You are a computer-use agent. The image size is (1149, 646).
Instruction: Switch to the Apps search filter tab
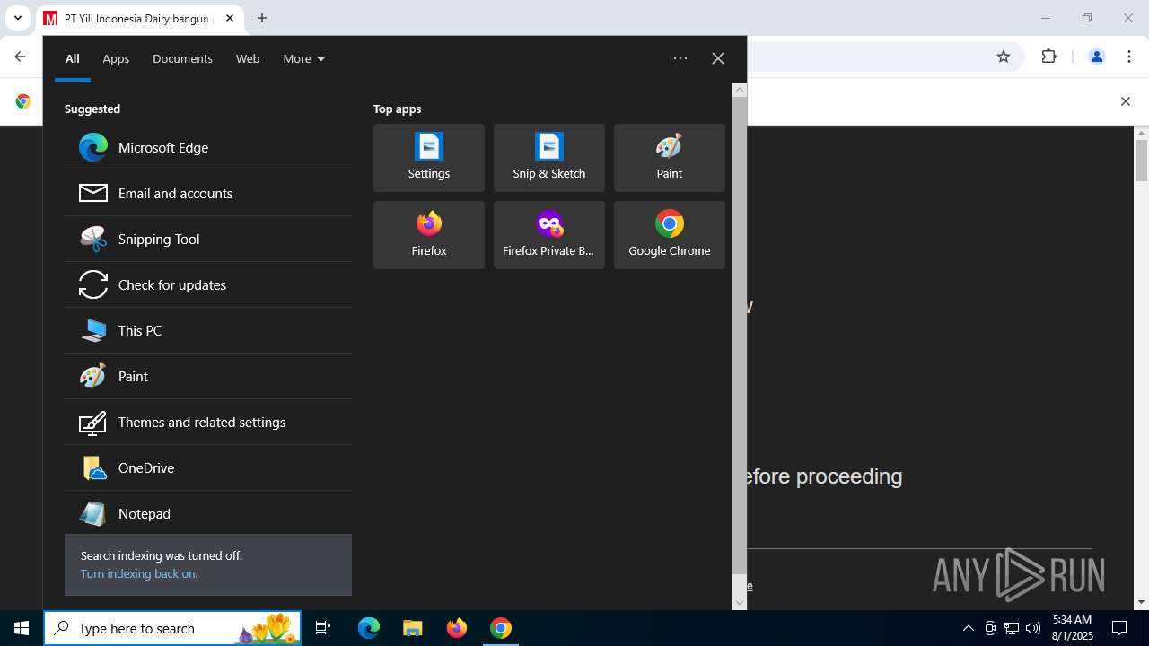click(x=116, y=58)
